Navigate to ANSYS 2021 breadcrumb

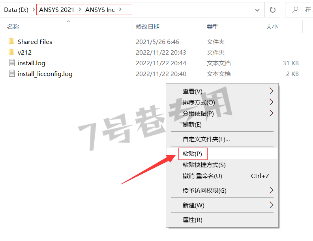56,9
